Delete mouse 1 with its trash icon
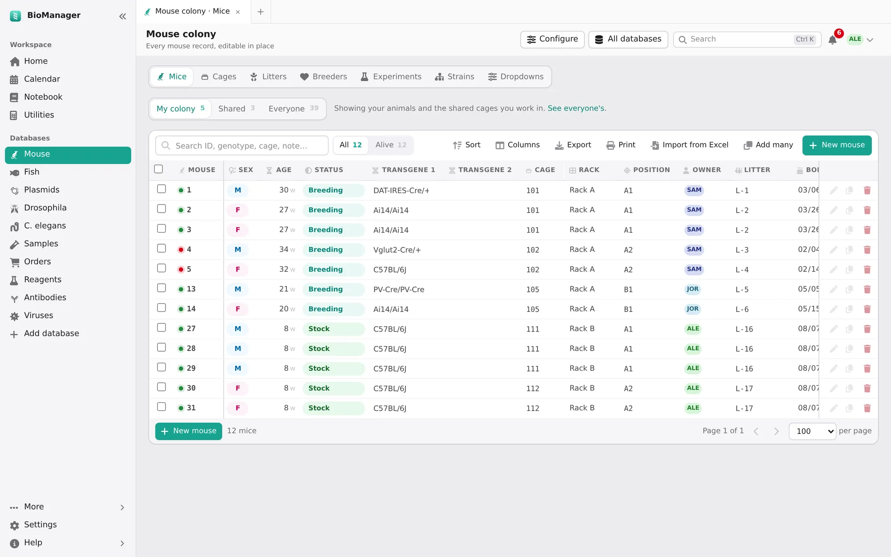The height and width of the screenshot is (557, 891). (x=867, y=190)
